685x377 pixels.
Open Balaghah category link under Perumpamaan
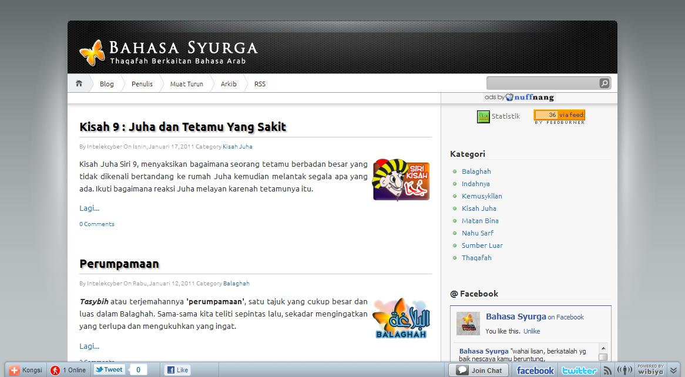tap(236, 283)
